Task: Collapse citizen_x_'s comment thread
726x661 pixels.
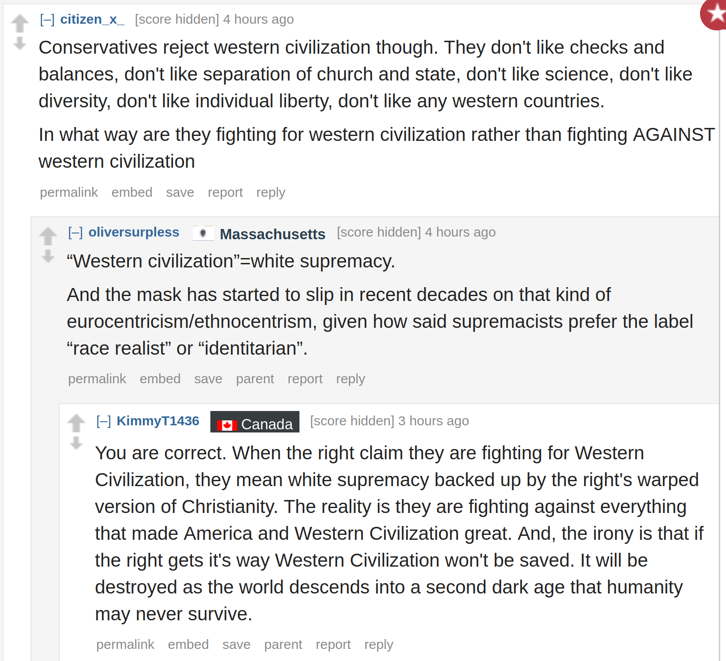Action: coord(47,20)
